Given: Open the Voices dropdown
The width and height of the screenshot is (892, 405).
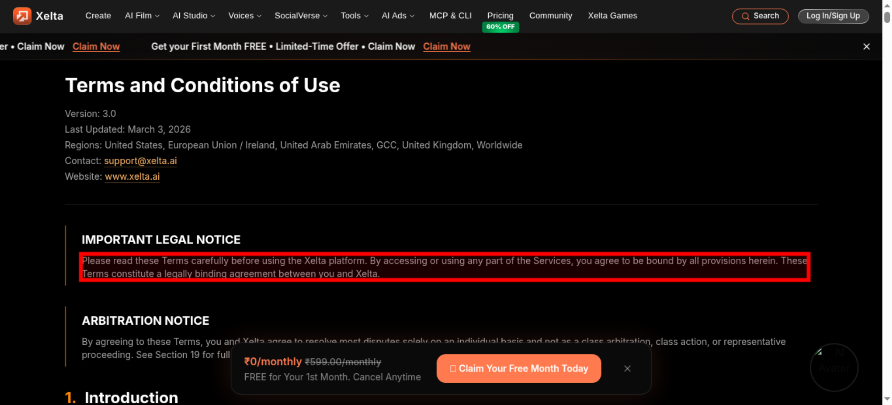Looking at the screenshot, I should (245, 16).
